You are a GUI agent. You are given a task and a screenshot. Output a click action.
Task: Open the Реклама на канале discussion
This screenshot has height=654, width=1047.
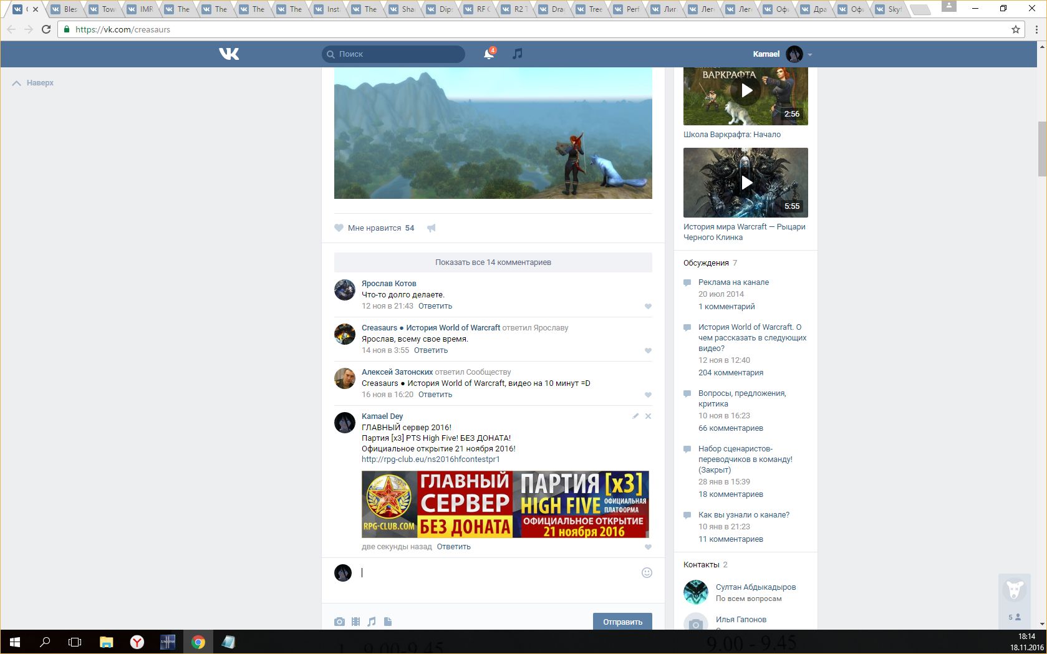[733, 282]
